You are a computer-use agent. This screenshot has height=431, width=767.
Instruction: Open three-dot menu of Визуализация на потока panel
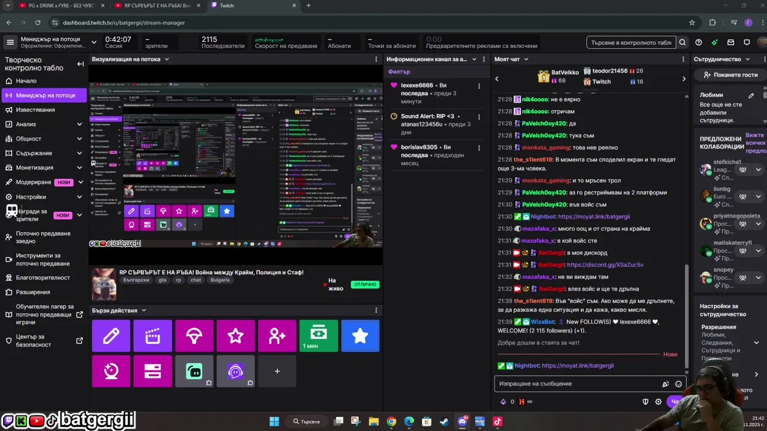(x=376, y=59)
